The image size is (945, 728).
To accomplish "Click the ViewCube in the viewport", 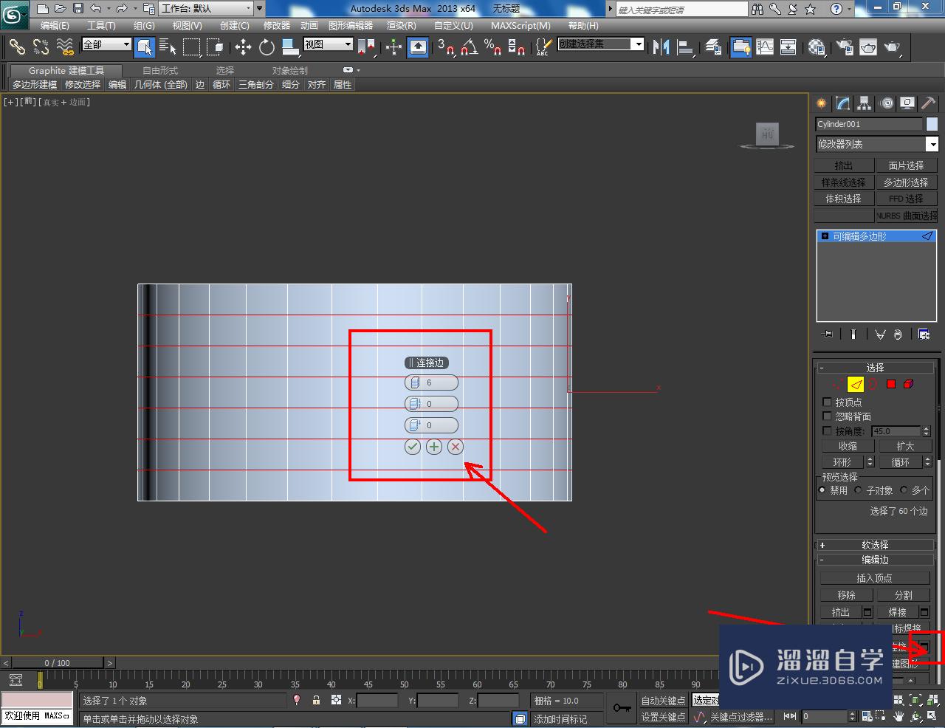I will click(x=768, y=134).
